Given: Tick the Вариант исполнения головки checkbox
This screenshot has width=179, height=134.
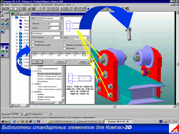Looking at the screenshot, I should 64,45.
